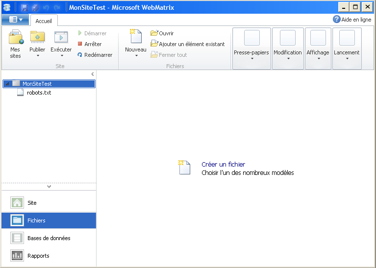Open the Mes sites icon
The image size is (376, 268).
click(x=16, y=37)
